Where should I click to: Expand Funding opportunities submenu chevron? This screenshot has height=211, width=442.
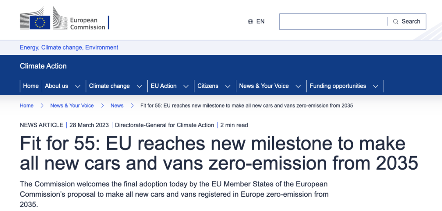[x=375, y=86]
